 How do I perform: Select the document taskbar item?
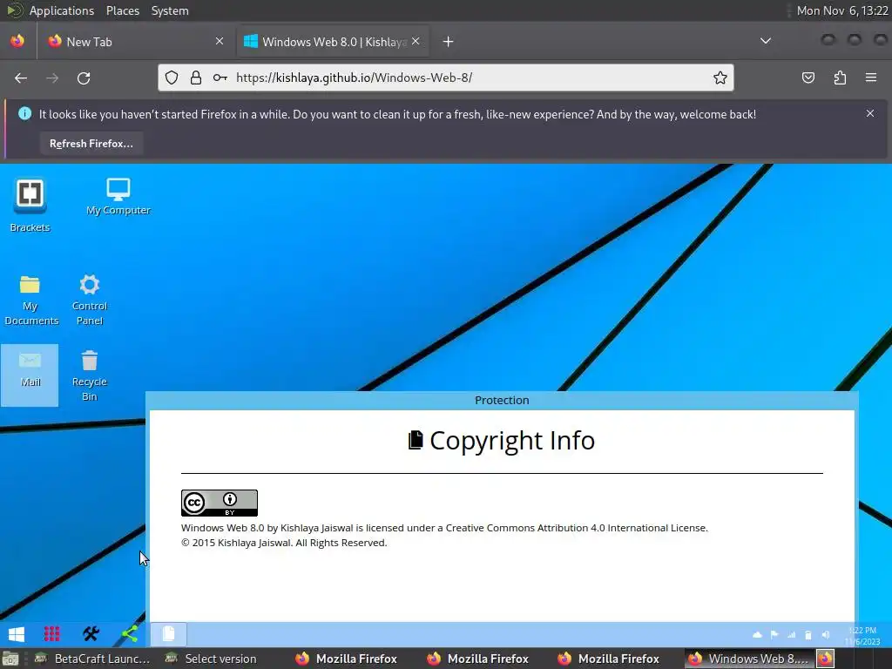[168, 634]
